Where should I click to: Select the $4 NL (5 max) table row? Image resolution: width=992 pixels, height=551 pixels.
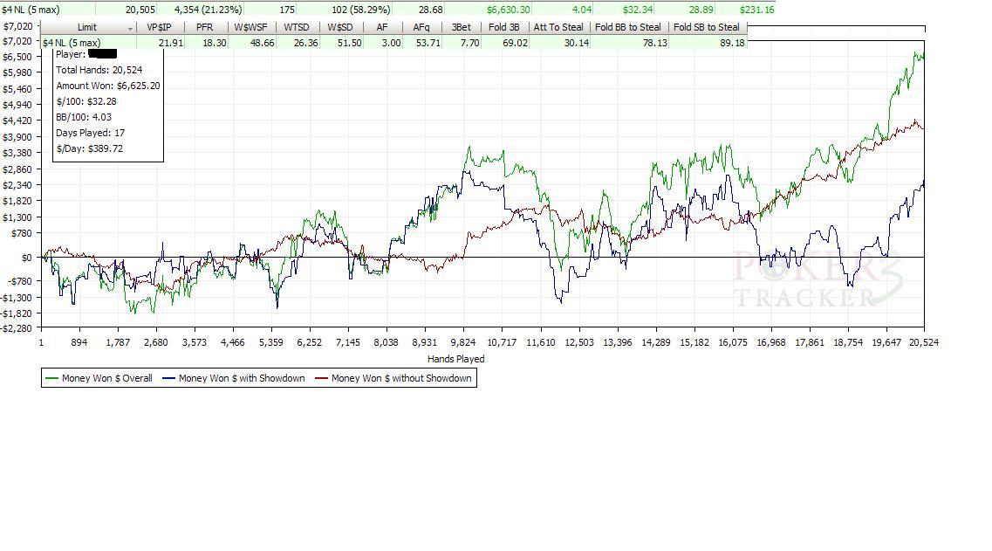click(x=393, y=43)
